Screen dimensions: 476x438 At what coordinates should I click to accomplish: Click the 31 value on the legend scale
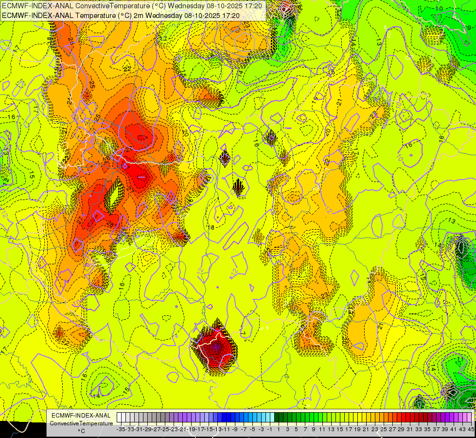[x=410, y=429]
